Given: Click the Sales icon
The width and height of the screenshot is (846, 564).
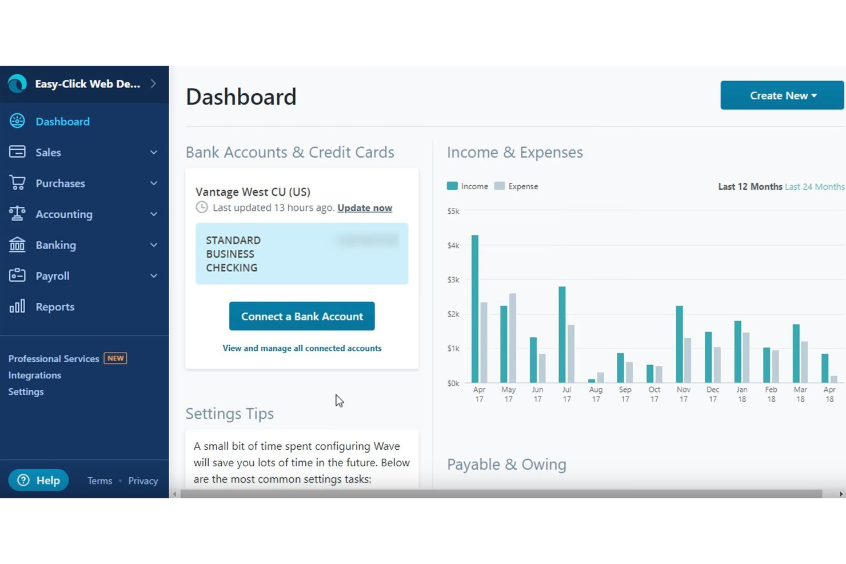Looking at the screenshot, I should pyautogui.click(x=17, y=151).
